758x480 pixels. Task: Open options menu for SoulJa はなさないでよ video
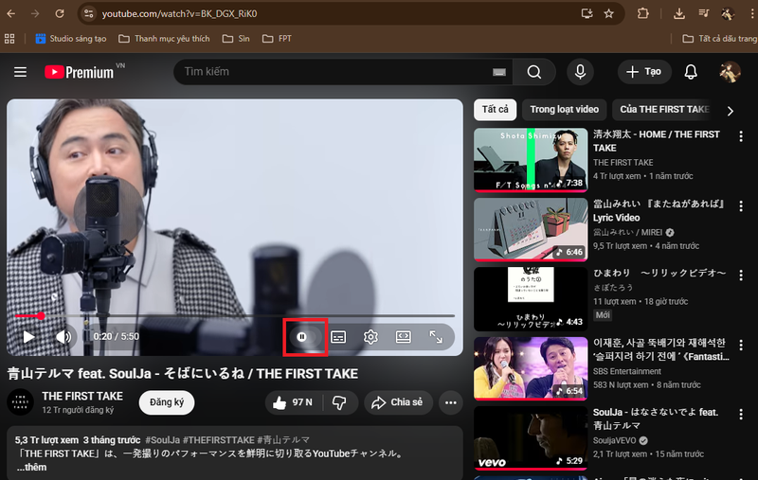pos(741,415)
